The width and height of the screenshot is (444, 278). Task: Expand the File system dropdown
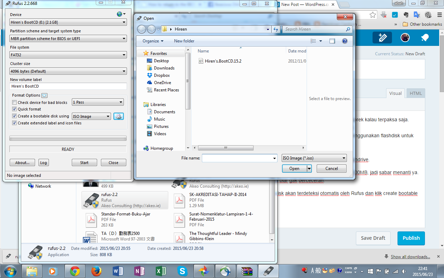click(68, 55)
